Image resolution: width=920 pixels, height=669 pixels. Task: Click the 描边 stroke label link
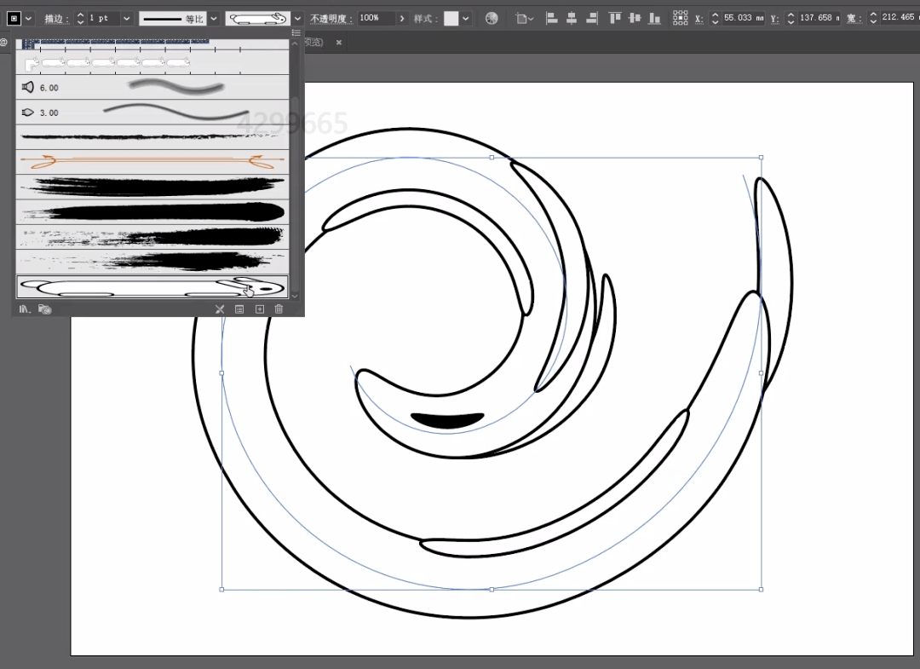56,18
